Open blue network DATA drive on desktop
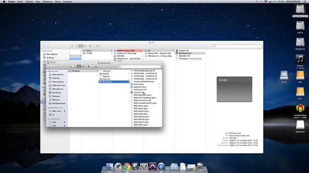Image resolution: width=309 pixels, height=173 pixels. [x=284, y=75]
